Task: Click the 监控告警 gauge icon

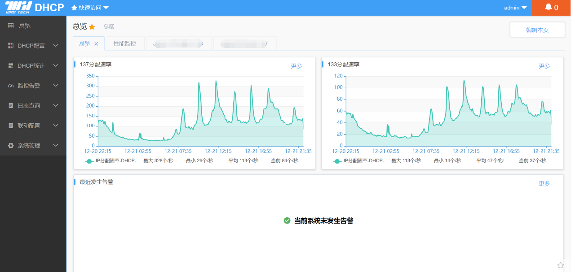Action: pyautogui.click(x=11, y=86)
